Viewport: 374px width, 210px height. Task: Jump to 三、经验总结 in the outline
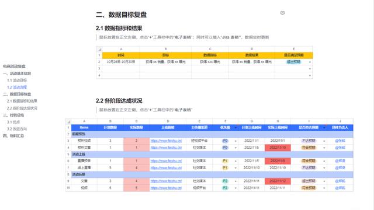click(13, 115)
